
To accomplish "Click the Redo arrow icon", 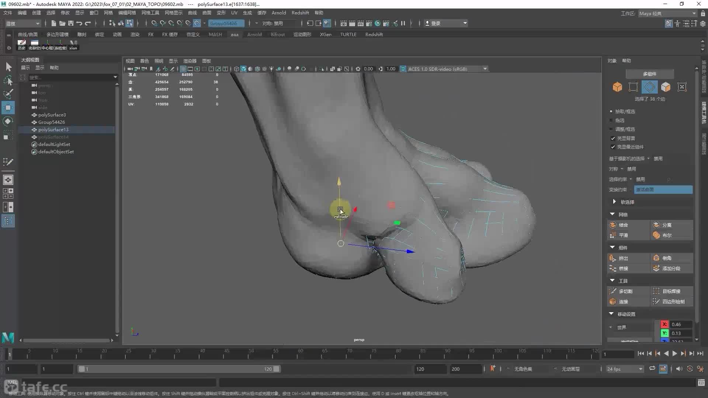I will click(88, 23).
